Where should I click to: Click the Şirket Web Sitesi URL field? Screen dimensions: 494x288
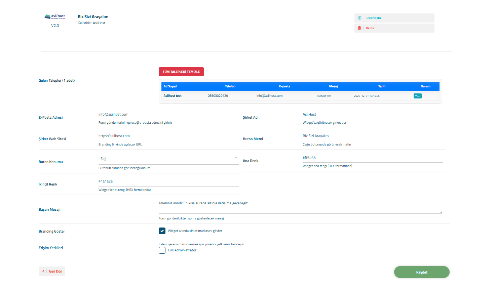[168, 136]
